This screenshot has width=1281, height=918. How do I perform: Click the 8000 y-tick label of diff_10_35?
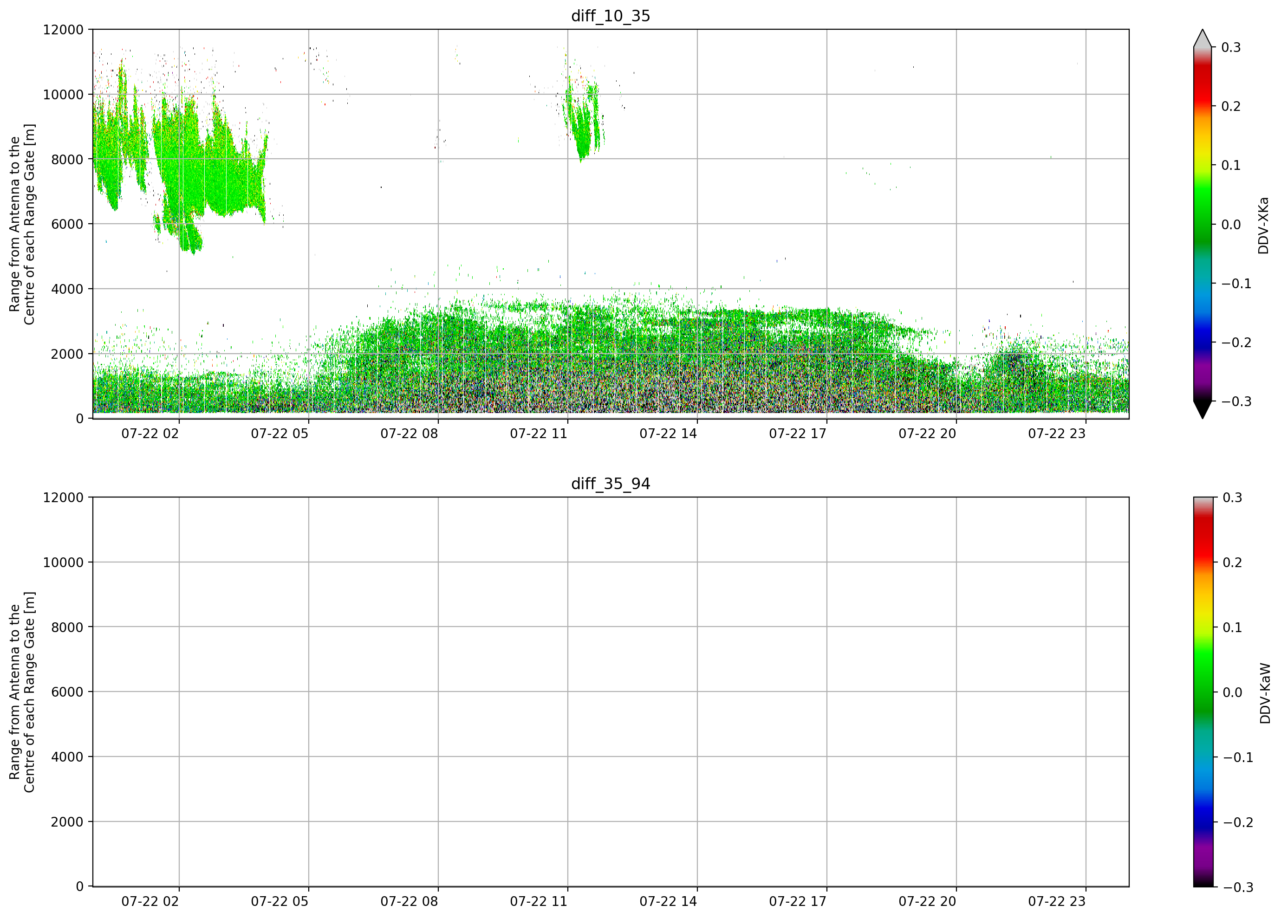[x=67, y=159]
